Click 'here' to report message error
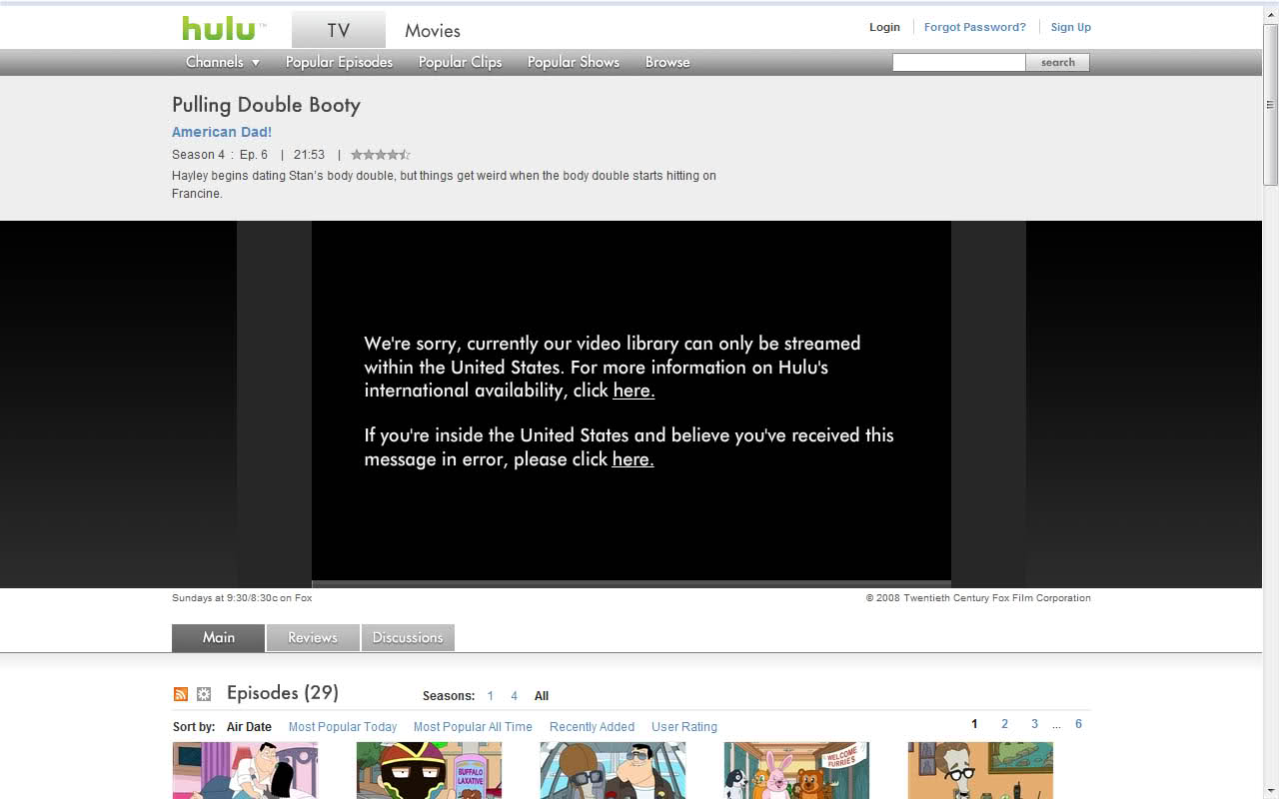Image resolution: width=1279 pixels, height=799 pixels. click(x=633, y=459)
